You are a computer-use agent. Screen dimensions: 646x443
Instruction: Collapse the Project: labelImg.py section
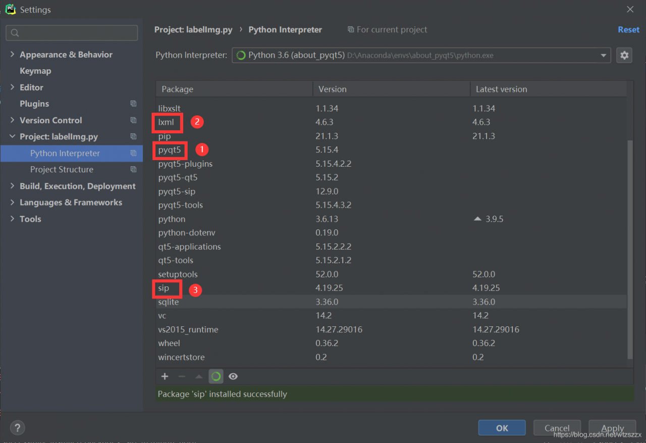pos(12,136)
